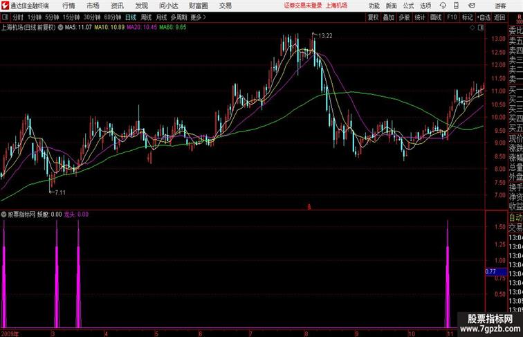This screenshot has width=523, height=337.
Task: Click the 叠加 overlay button
Action: 389,17
